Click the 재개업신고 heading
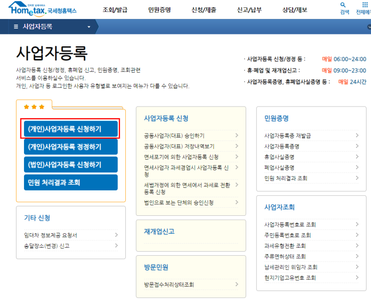Viewport: 371px width, 307px height. [159, 231]
